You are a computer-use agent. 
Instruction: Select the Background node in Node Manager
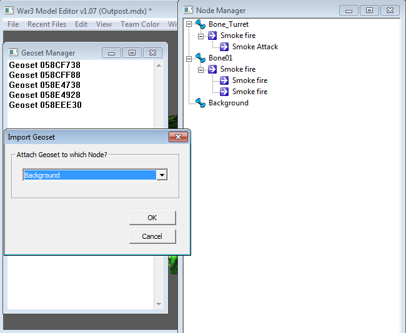pos(229,103)
